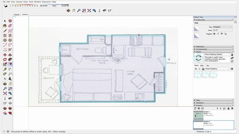Open the Camera menu
Screen dimensions: 239x134
[x=19, y=2]
